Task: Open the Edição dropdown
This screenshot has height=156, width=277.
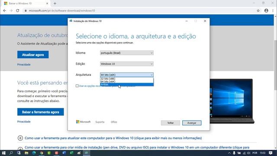Action: pos(127,64)
